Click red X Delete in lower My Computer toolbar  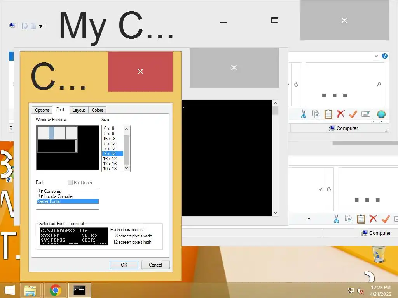[374, 219]
